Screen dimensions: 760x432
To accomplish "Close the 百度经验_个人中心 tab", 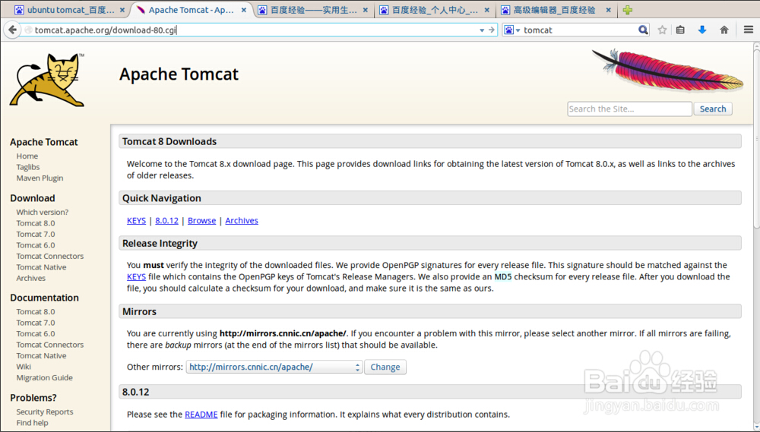I will coord(486,10).
